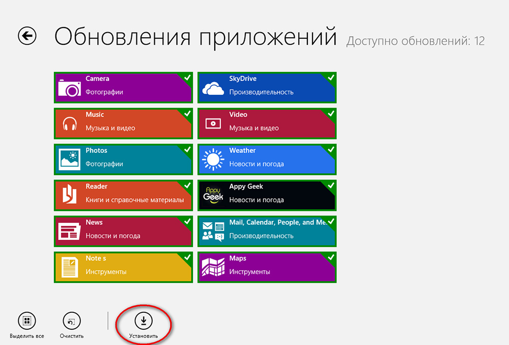This screenshot has width=509, height=345.
Task: Click 'Производительность' under Mail, Calendar
Action: pyautogui.click(x=261, y=236)
